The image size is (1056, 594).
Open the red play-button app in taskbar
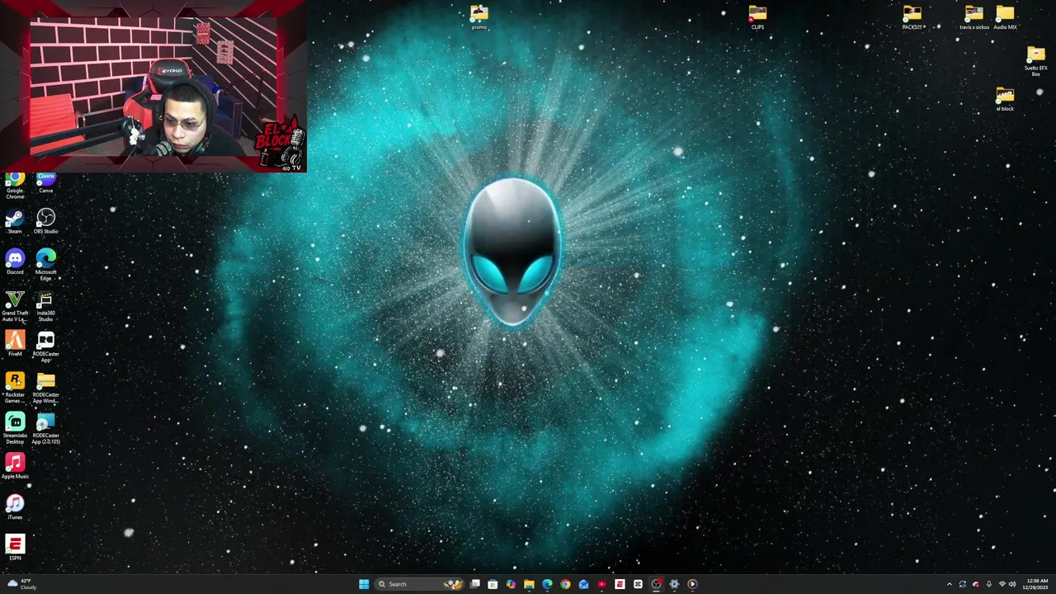point(601,584)
